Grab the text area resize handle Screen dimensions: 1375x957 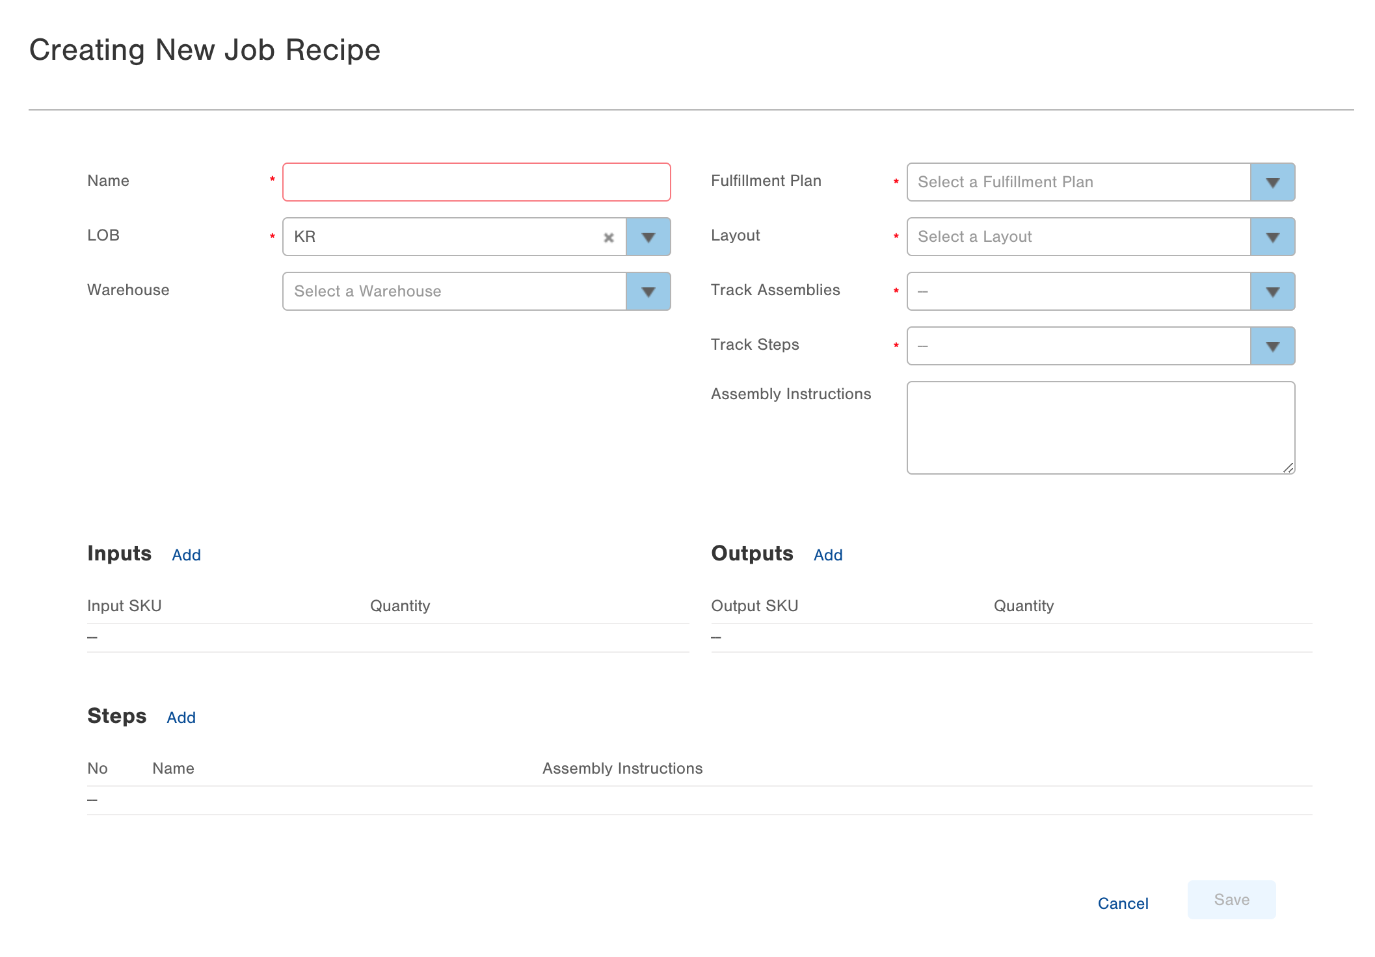pyautogui.click(x=1288, y=467)
